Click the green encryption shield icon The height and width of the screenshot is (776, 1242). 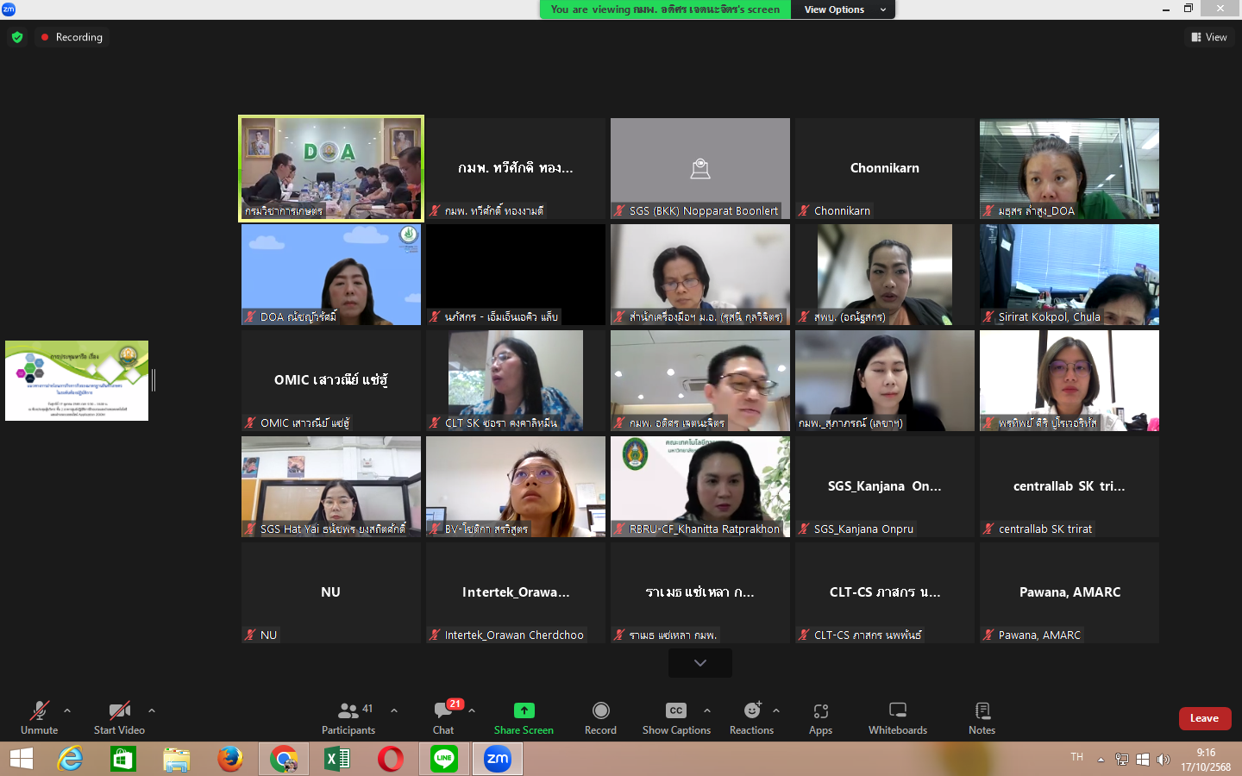(17, 37)
